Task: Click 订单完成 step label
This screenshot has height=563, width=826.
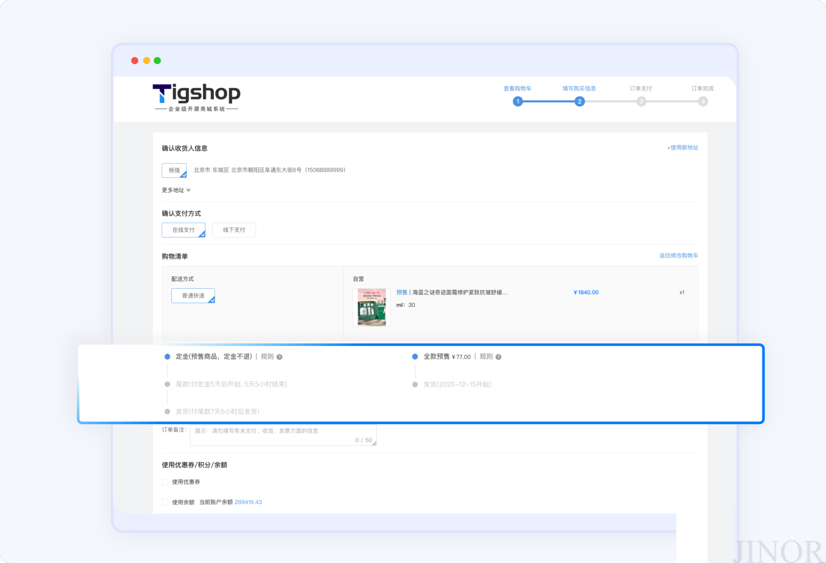Action: pos(703,88)
